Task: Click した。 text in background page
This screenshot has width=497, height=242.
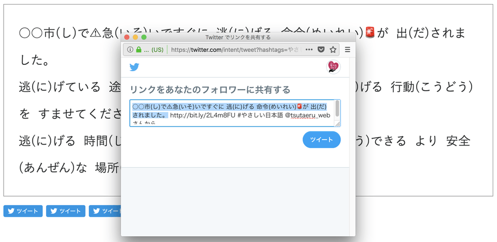Action: point(35,60)
